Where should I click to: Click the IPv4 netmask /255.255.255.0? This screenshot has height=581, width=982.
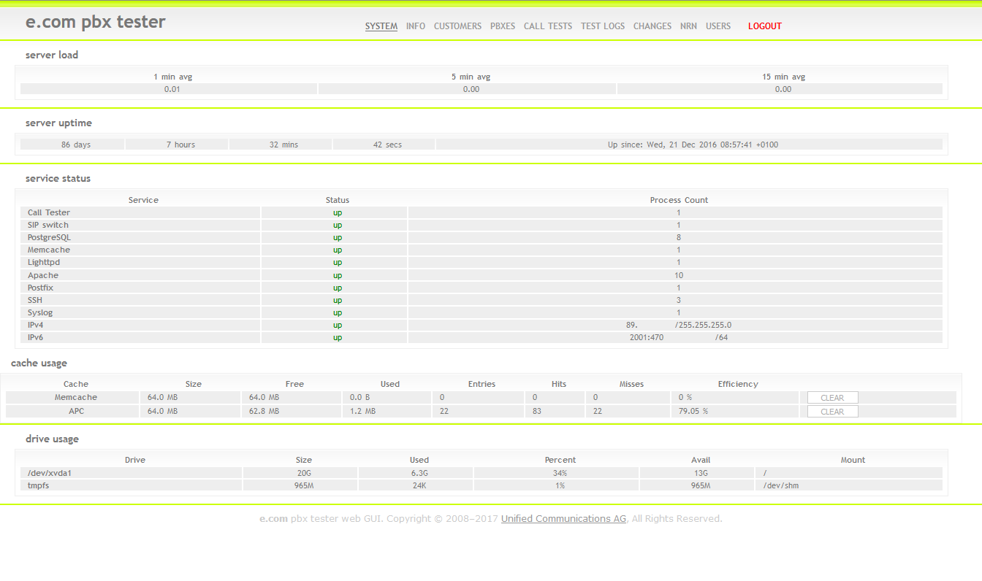pyautogui.click(x=703, y=325)
